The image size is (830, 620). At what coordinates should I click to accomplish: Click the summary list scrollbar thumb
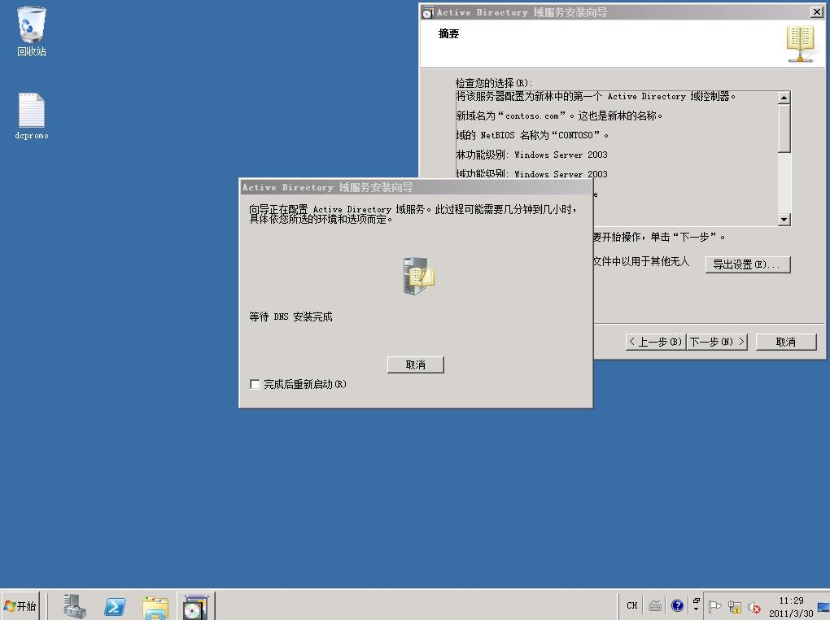pos(784,128)
